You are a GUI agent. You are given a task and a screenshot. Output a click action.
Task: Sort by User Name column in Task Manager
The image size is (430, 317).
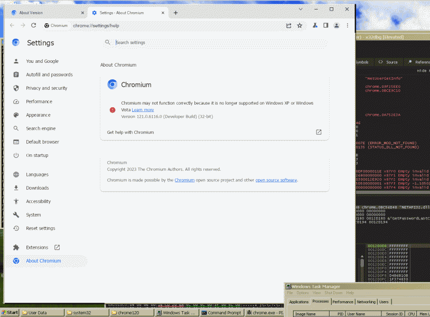(363, 314)
